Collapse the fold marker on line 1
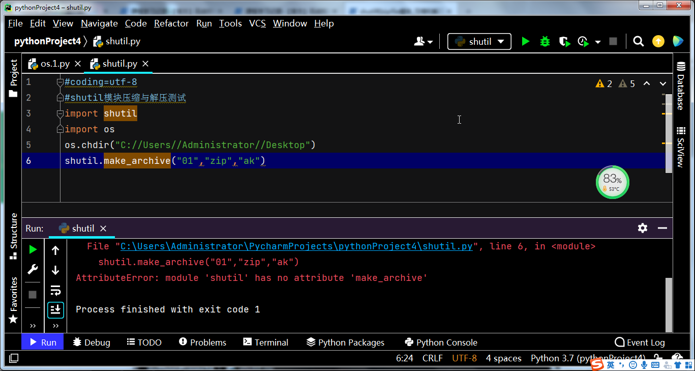The width and height of the screenshot is (695, 371). 60,82
